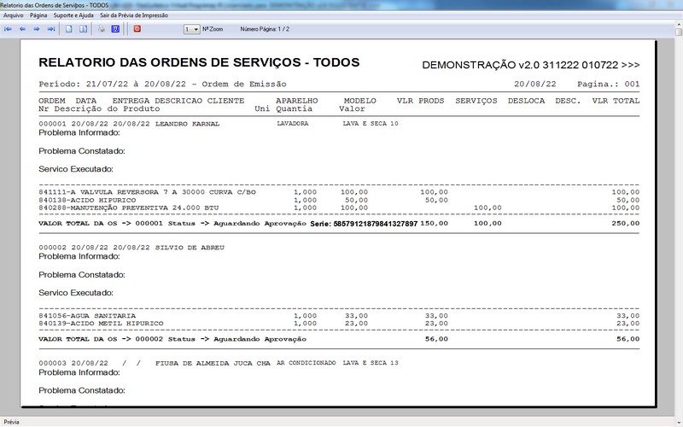
Task: Click the Pagina.: 001 text
Action: [x=609, y=84]
